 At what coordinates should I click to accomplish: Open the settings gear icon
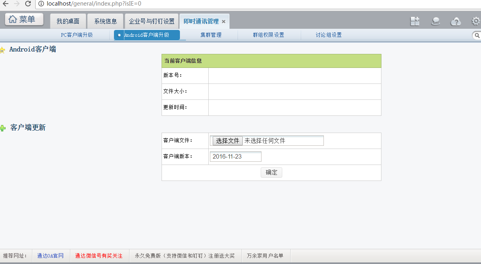(x=475, y=21)
